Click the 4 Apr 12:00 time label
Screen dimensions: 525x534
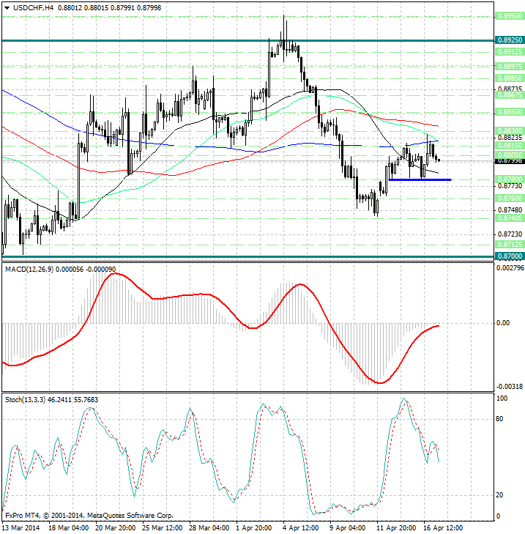coord(302,527)
